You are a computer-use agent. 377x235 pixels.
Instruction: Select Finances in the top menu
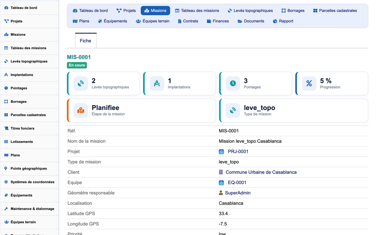[218, 21]
